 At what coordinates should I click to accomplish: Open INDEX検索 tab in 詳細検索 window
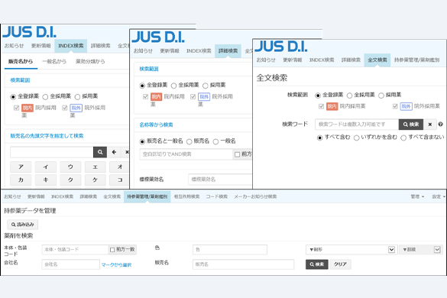[x=199, y=50]
